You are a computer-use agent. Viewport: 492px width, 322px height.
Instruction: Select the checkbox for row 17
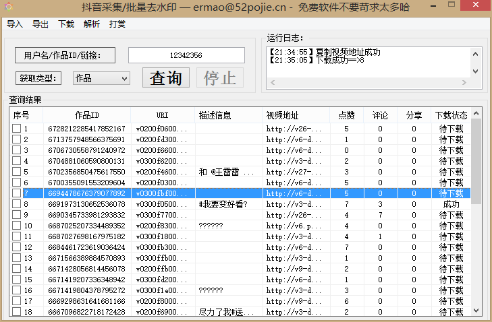coord(16,301)
